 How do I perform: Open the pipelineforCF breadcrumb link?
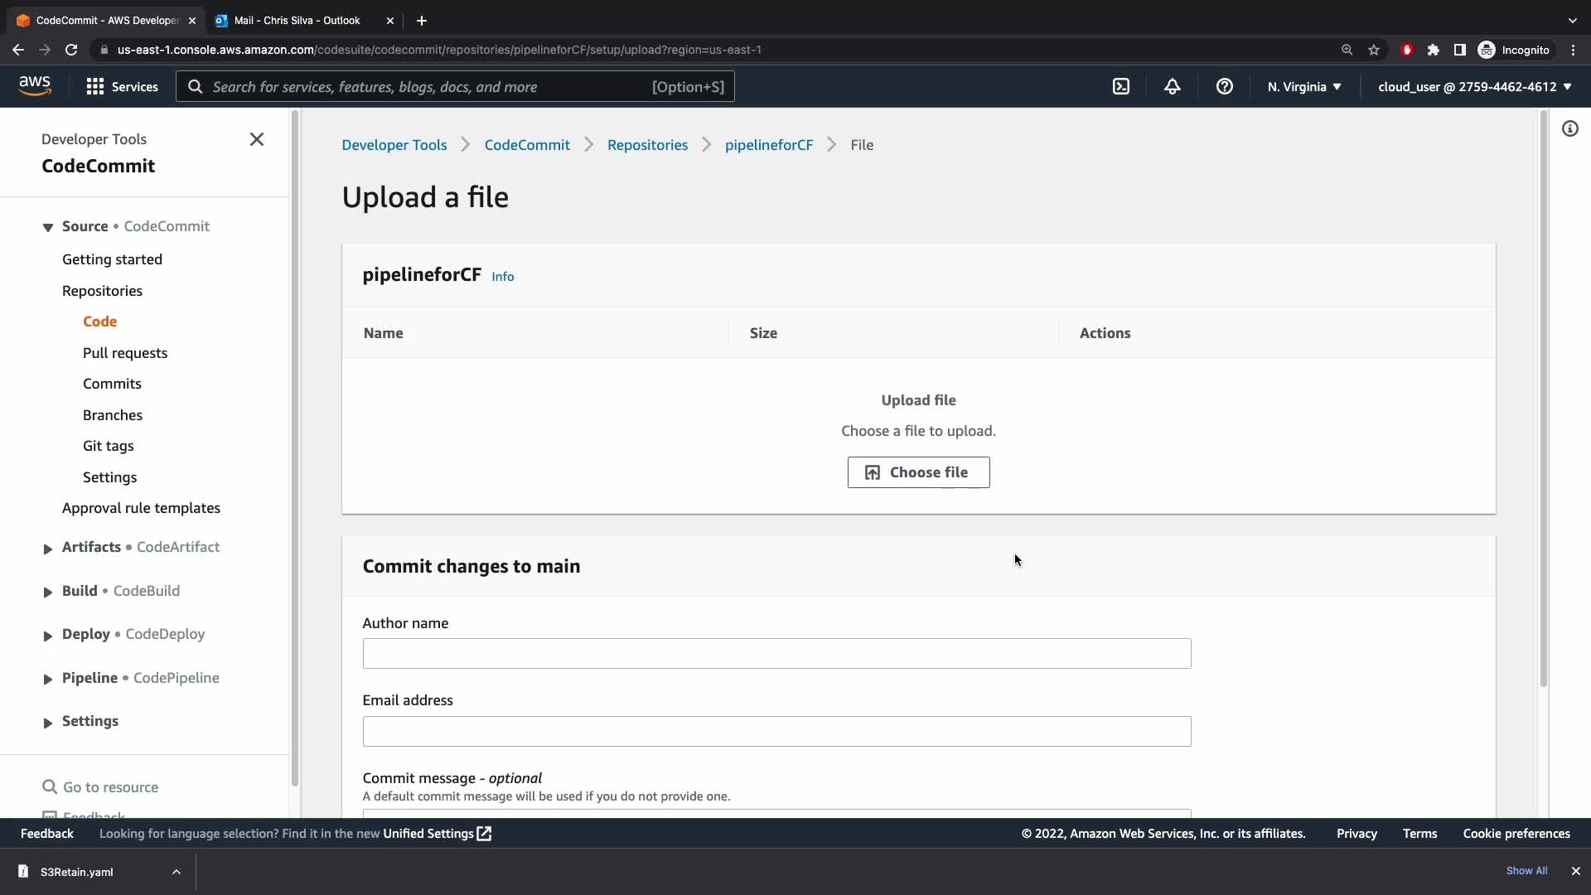click(x=768, y=145)
